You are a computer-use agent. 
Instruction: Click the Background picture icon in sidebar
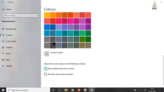3,29
